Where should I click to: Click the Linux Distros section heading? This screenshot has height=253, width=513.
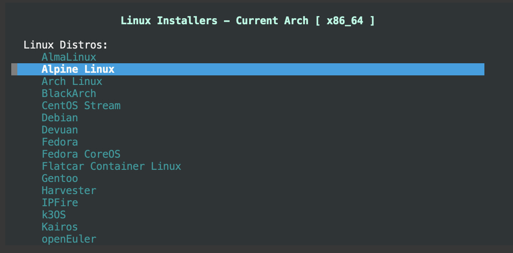coord(65,45)
